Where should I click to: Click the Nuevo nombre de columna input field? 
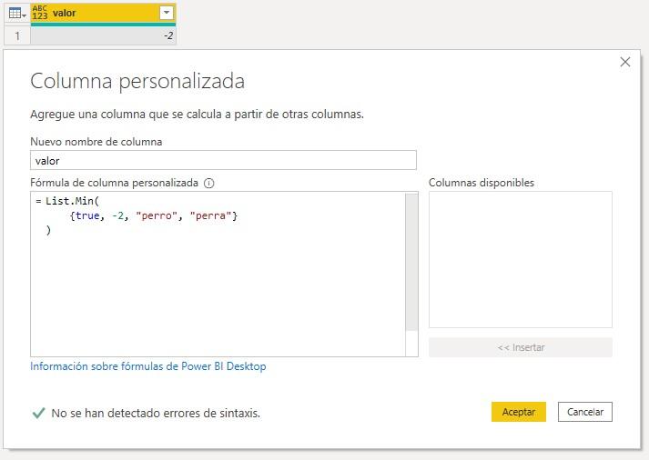(223, 160)
